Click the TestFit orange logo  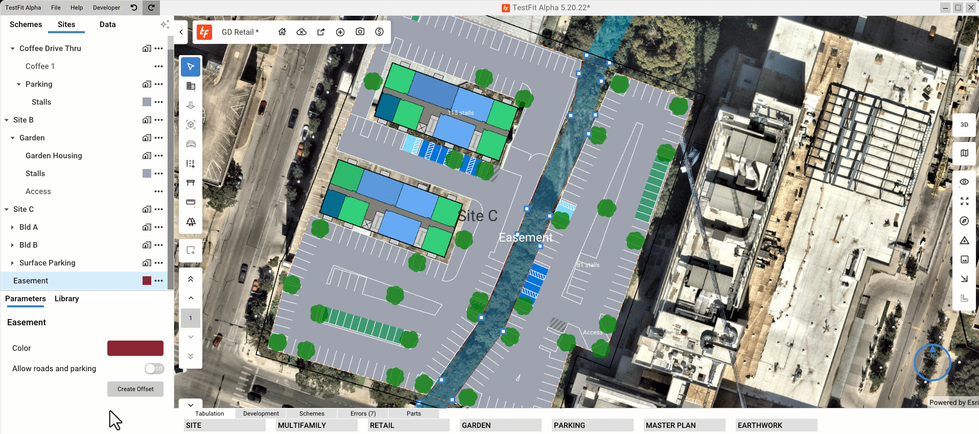[x=204, y=32]
